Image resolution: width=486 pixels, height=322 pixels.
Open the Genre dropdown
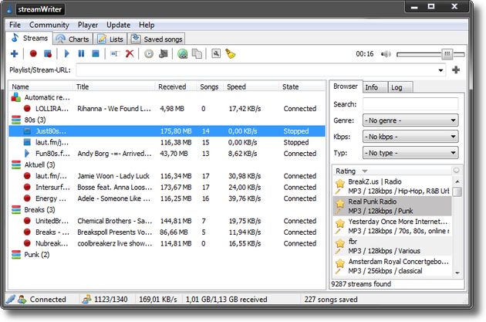(x=410, y=120)
